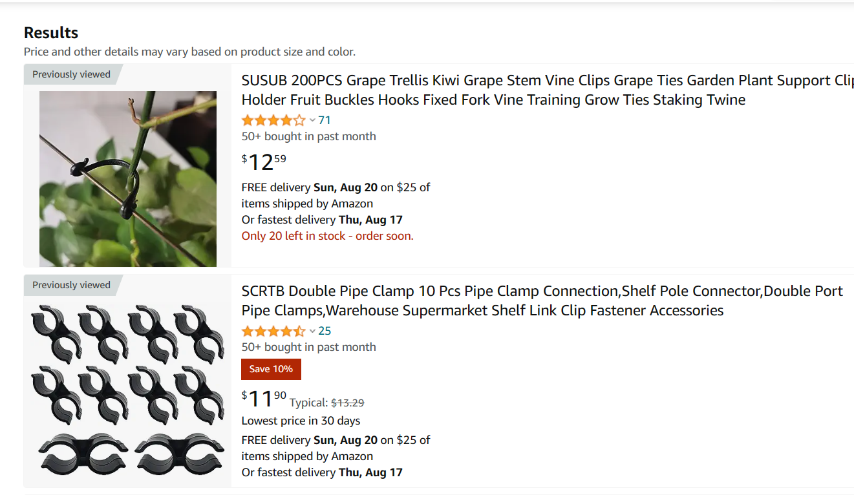The height and width of the screenshot is (495, 854).
Task: Open the SCRTB pipe clamp product image
Action: coord(128,388)
